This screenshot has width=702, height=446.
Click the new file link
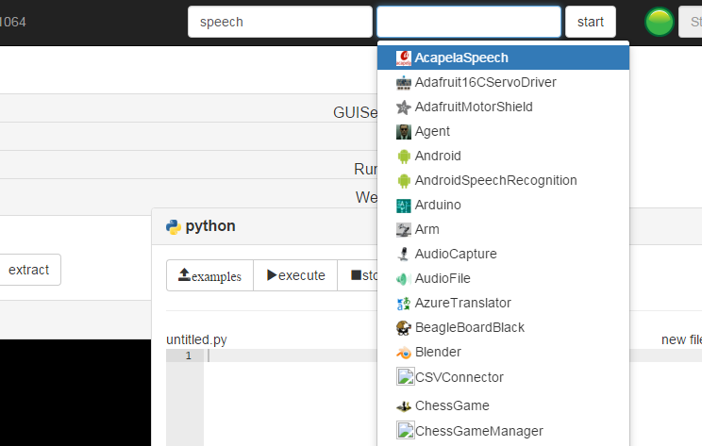681,340
